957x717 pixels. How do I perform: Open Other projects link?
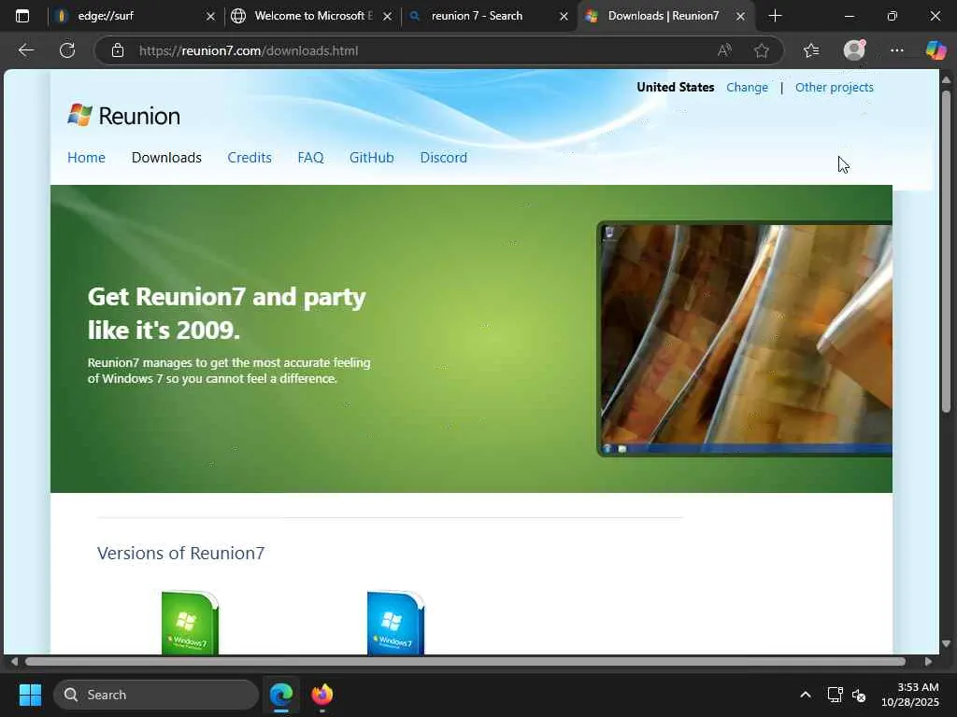tap(835, 87)
